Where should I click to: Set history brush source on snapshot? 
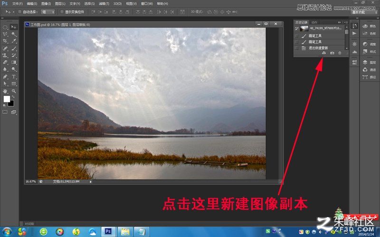pos(296,28)
